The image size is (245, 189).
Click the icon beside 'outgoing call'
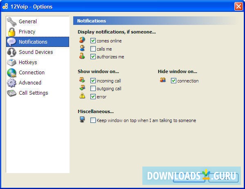coord(82,88)
